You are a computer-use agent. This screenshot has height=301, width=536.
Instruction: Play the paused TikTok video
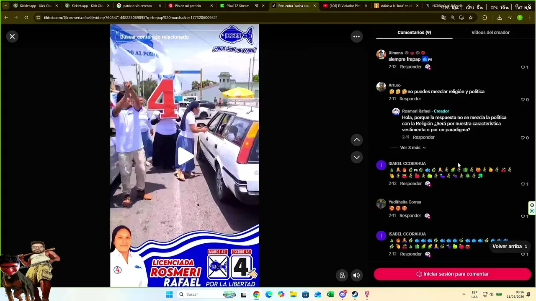click(x=185, y=156)
